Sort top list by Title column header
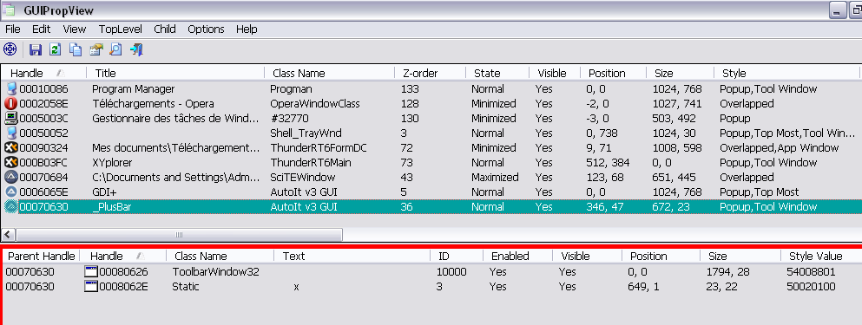This screenshot has height=325, width=862. pyautogui.click(x=175, y=73)
